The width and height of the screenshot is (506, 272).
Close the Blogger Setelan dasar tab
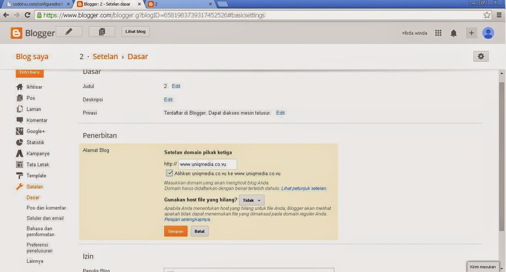(140, 4)
